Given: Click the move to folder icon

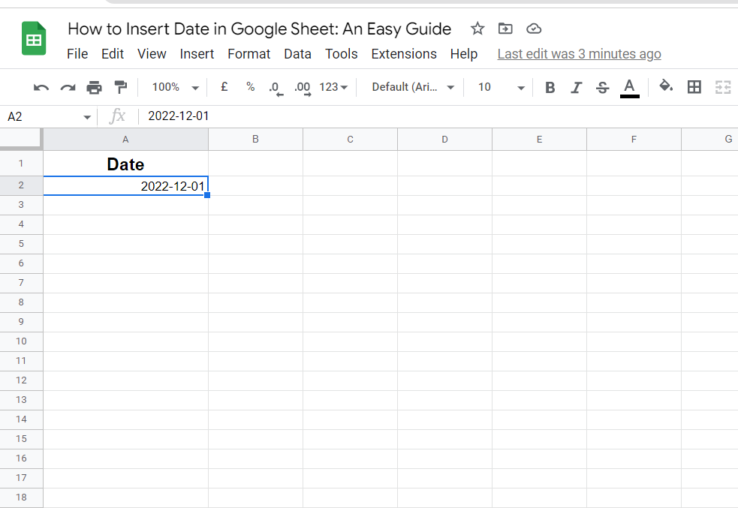Looking at the screenshot, I should [505, 29].
